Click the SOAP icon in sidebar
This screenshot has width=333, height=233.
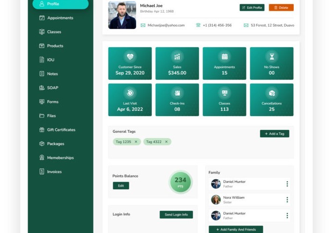(42, 88)
